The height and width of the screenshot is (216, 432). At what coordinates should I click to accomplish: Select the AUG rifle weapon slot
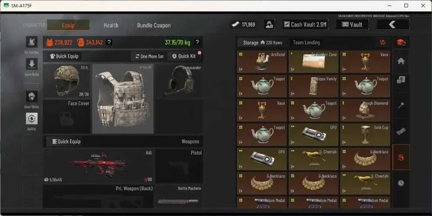point(98,166)
